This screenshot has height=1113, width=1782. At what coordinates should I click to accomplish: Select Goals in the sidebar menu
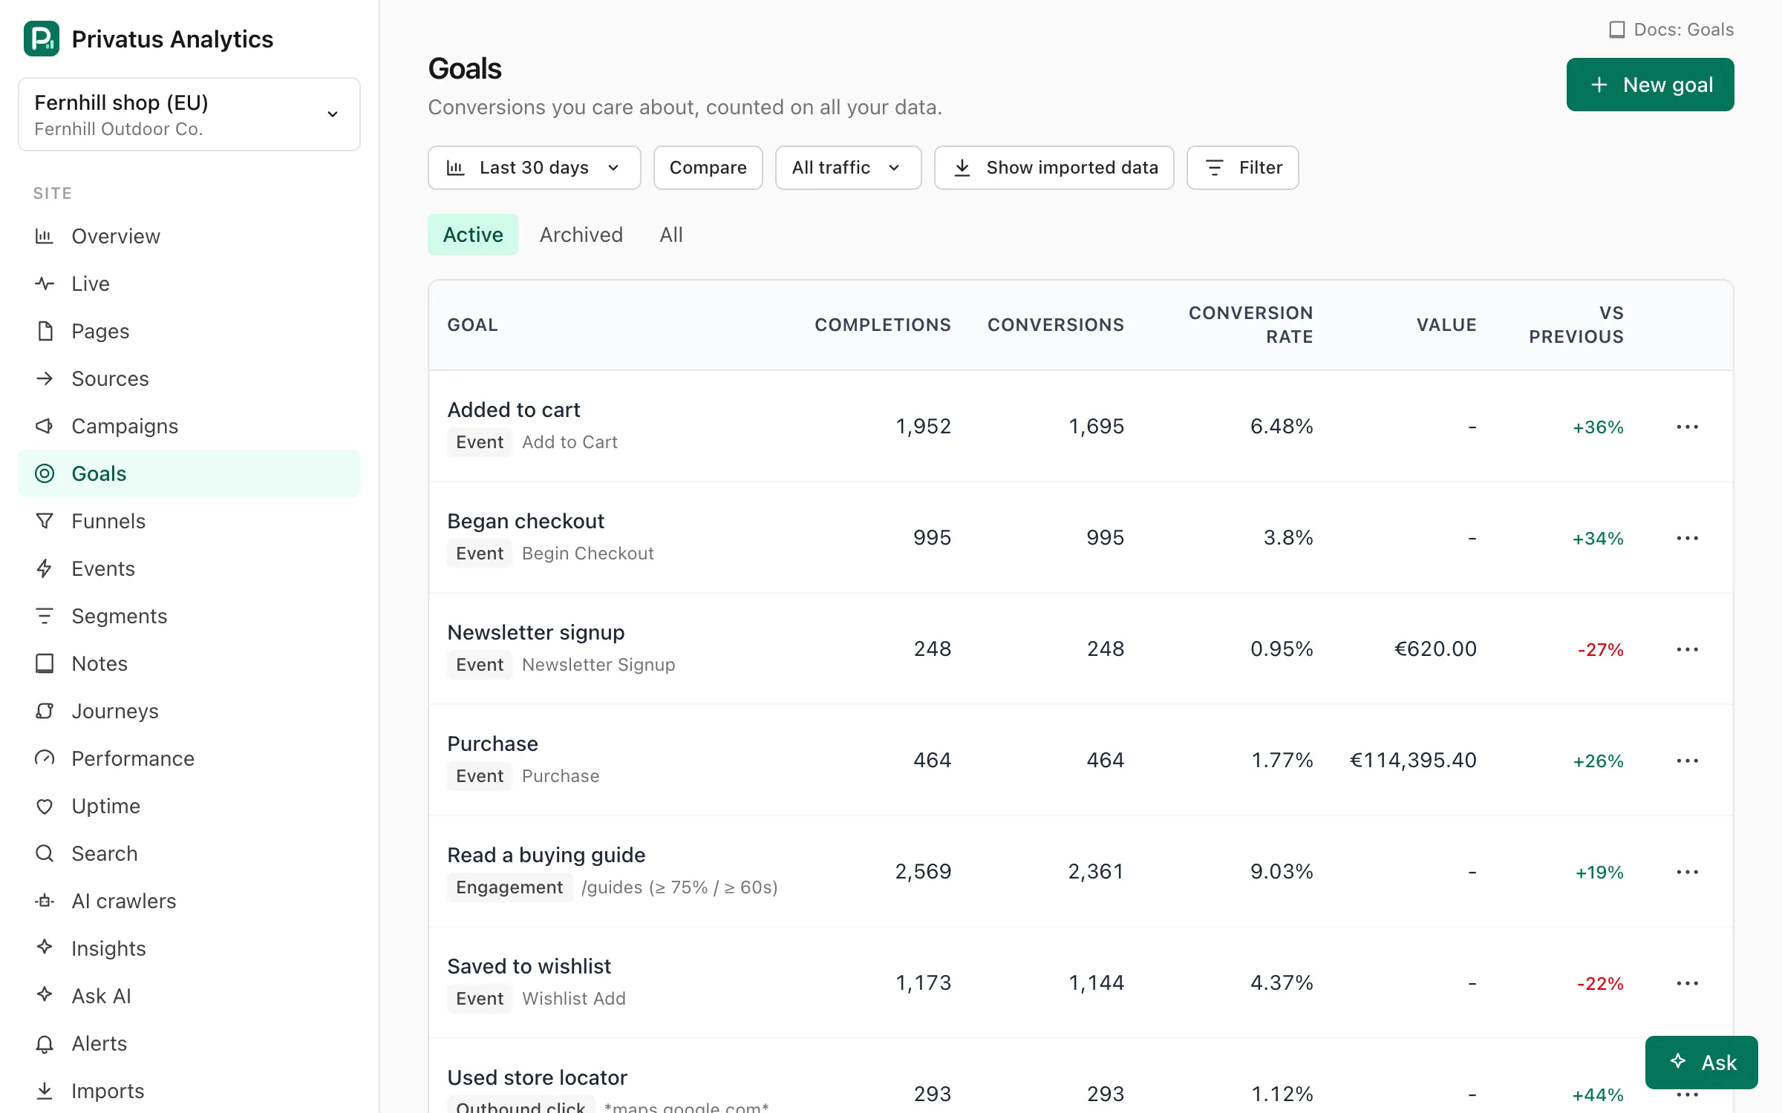[x=189, y=473]
